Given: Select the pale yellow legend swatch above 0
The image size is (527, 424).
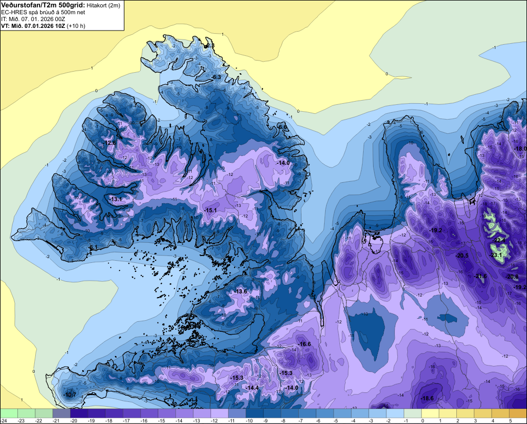Looking at the screenshot, I should click(x=430, y=413).
